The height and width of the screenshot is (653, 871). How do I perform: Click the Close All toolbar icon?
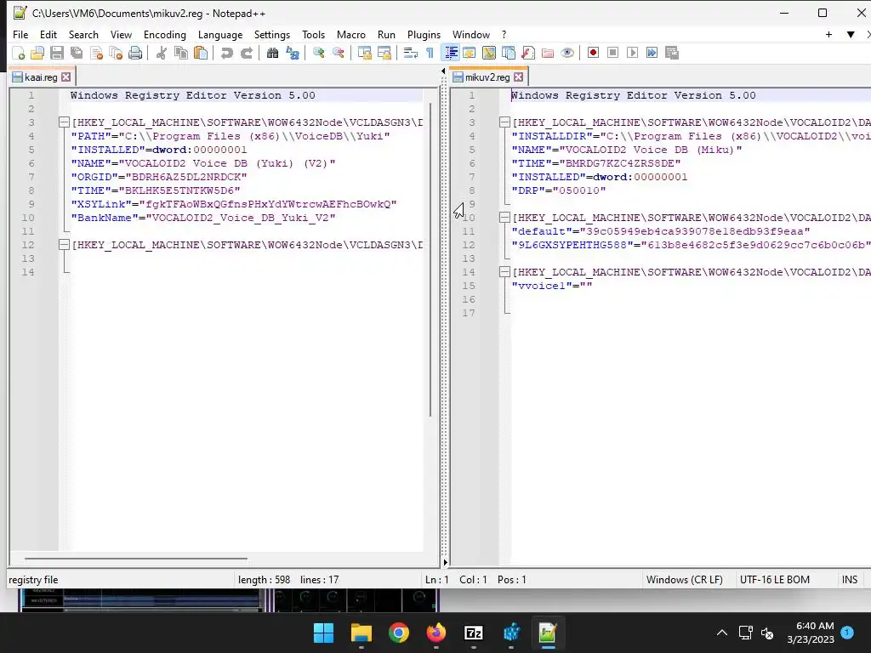point(116,53)
